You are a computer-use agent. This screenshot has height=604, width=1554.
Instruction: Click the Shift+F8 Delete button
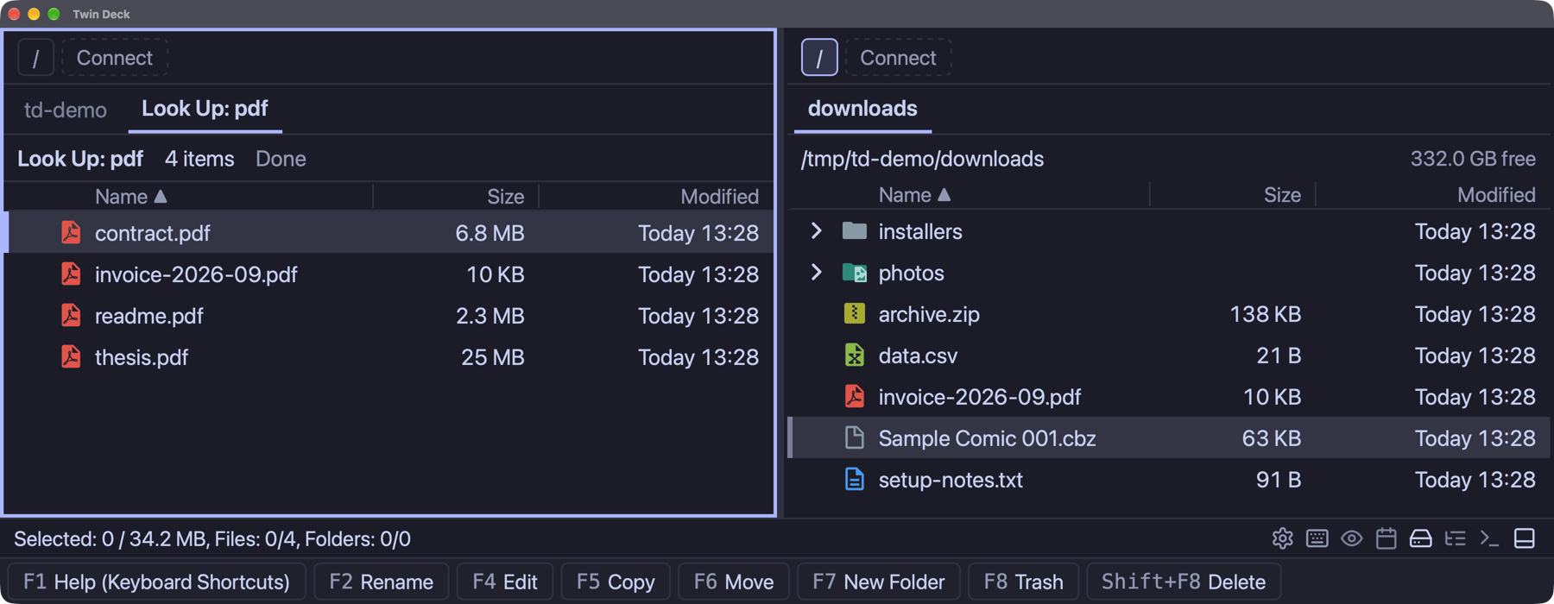(1184, 582)
